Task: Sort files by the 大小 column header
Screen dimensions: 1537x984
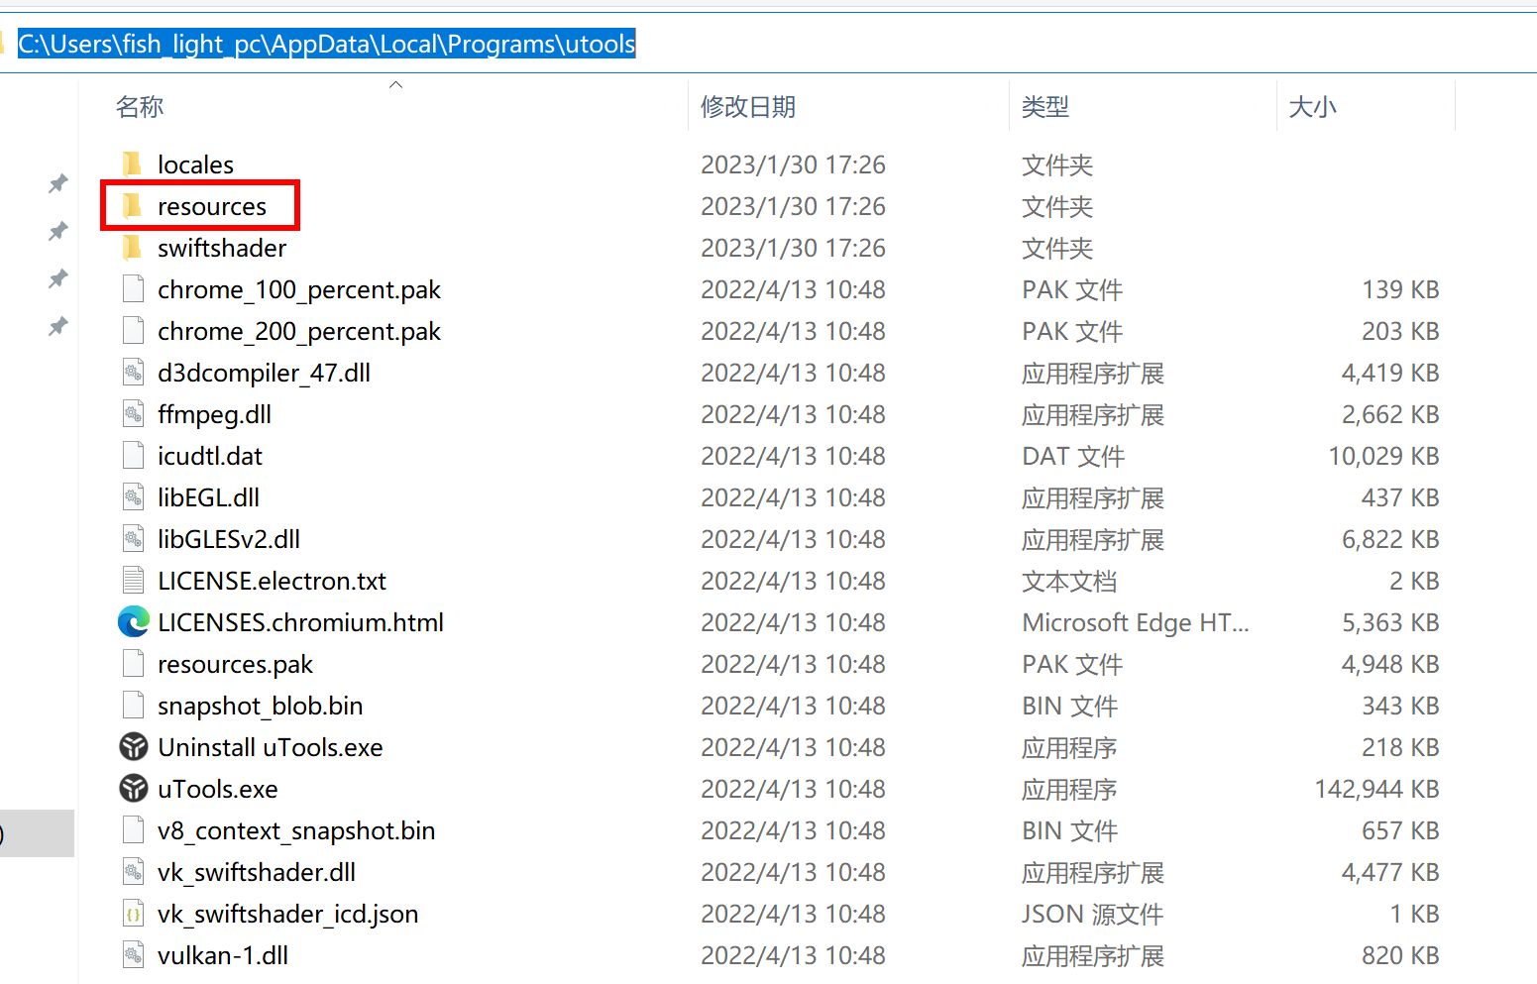Action: (1313, 106)
